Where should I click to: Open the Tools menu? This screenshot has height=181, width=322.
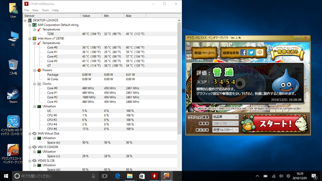45,10
